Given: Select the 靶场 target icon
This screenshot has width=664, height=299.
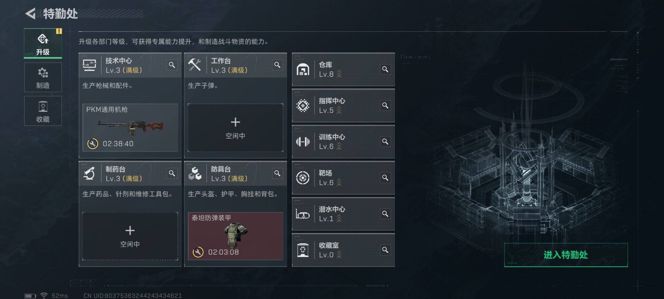Looking at the screenshot, I should point(303,178).
